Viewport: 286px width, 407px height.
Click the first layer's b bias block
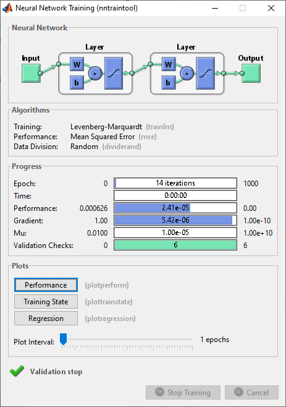click(x=77, y=82)
